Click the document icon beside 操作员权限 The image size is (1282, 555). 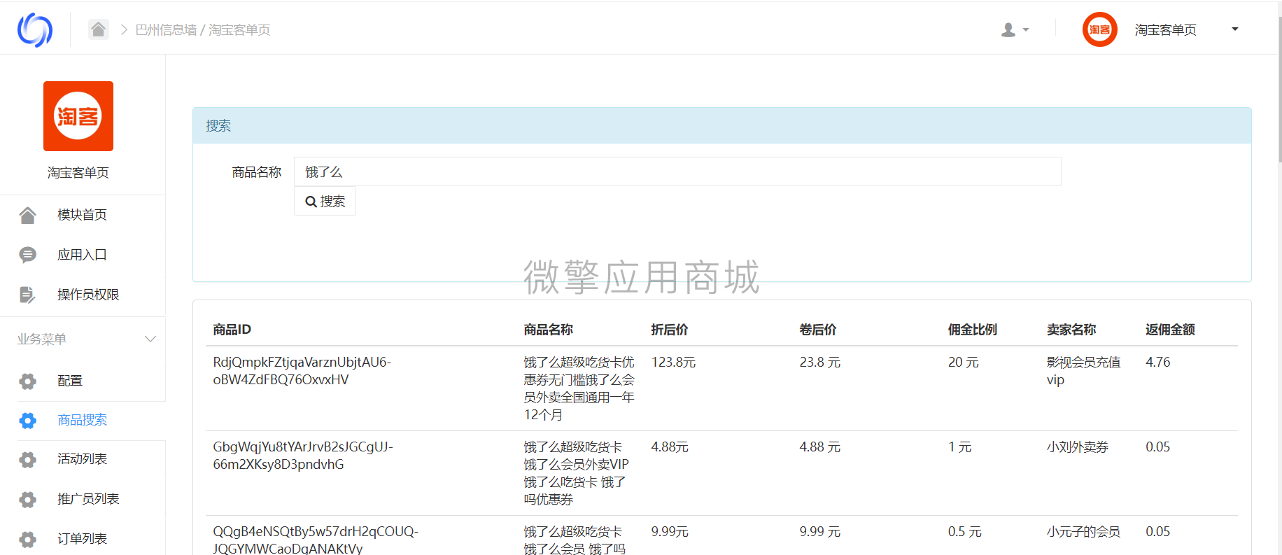pos(27,295)
